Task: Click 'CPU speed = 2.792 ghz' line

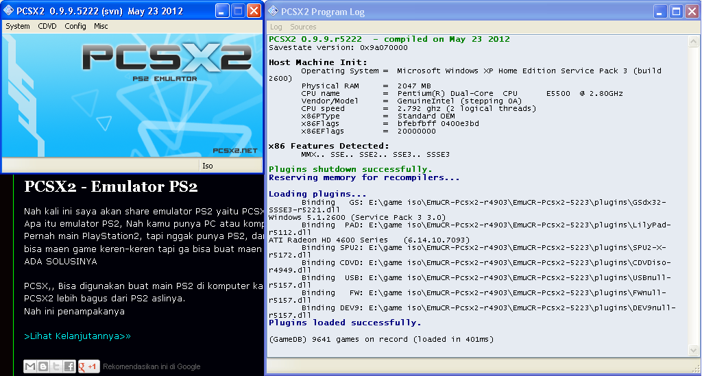Action: click(x=418, y=109)
